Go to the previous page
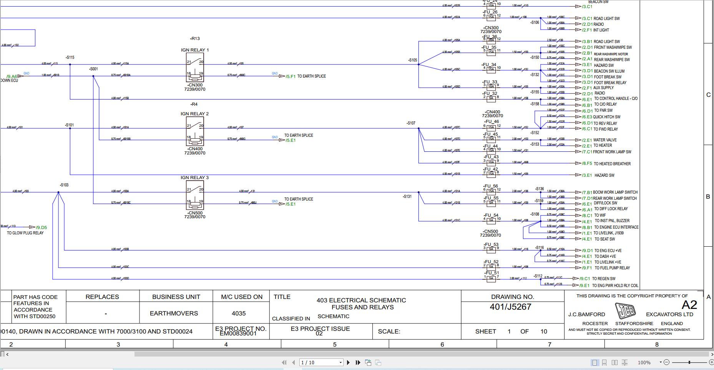Viewport: 714px width, 370px height. click(x=293, y=362)
